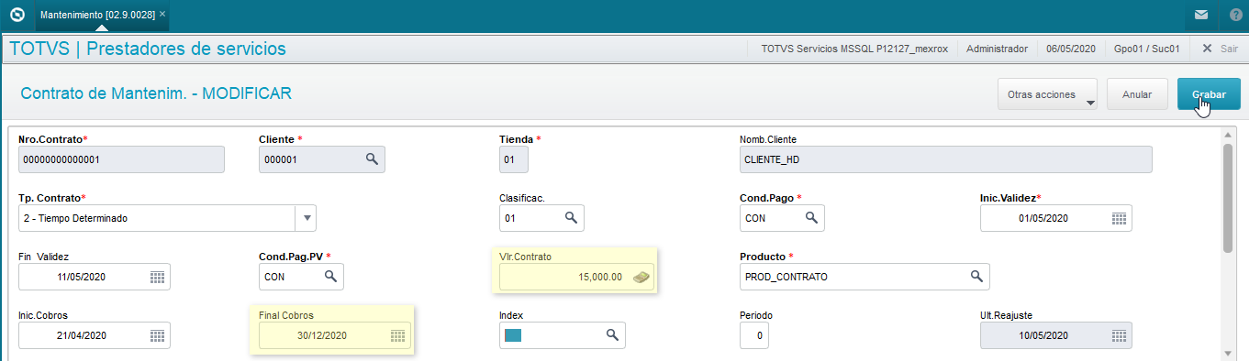Open Clasificac. search magnifier

pos(570,218)
